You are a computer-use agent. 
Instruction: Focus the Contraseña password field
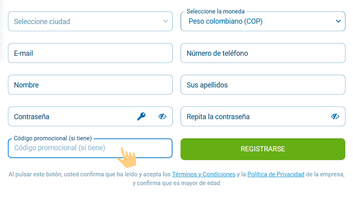click(71, 117)
